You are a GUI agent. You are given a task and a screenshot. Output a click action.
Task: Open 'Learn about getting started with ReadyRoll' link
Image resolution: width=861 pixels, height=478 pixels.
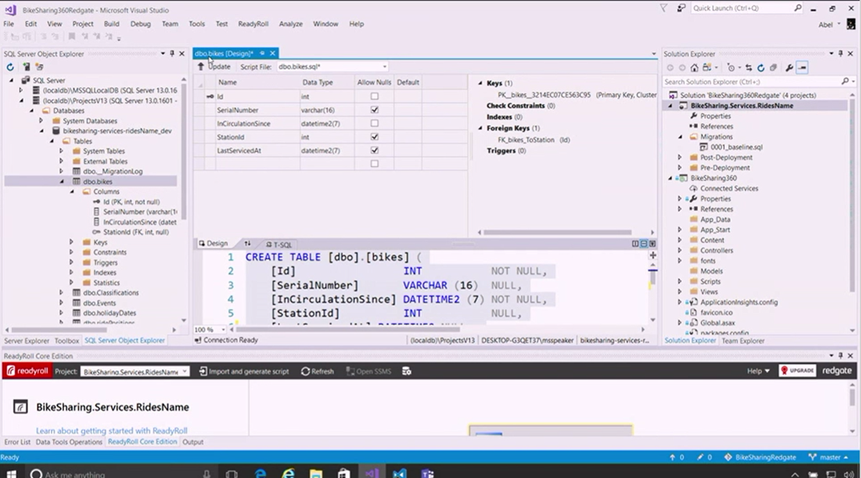[x=111, y=431]
